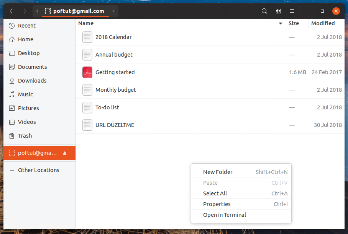Click the Documents sidebar icon
348x234 pixels.
pos(12,67)
